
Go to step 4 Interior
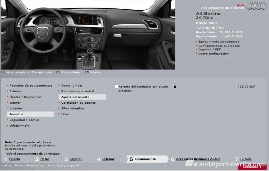click(x=108, y=159)
